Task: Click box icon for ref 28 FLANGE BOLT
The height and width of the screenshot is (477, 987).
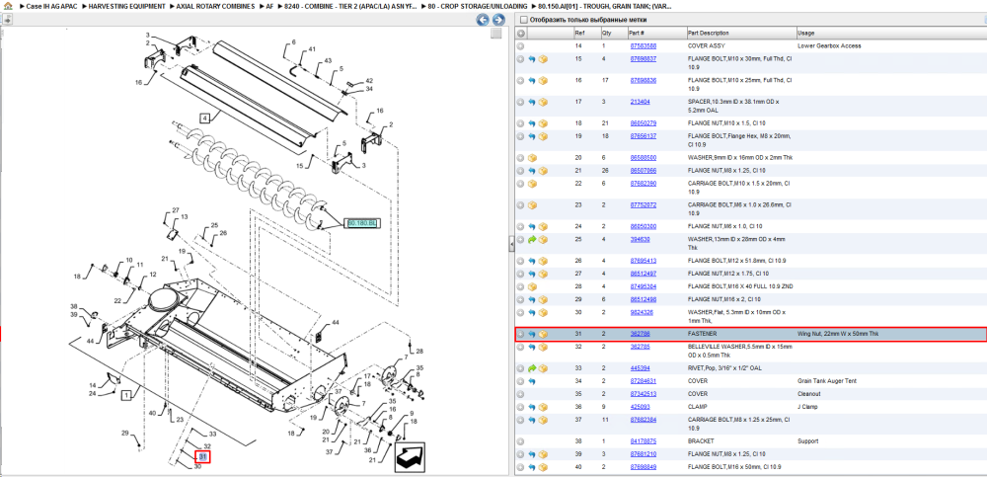Action: pyautogui.click(x=532, y=286)
